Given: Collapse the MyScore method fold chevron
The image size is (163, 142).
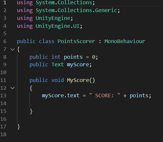Looking at the screenshot, I should point(12,88).
